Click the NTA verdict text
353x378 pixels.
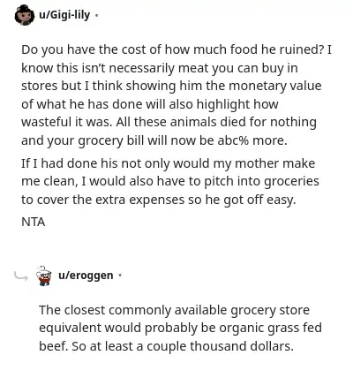point(34,222)
